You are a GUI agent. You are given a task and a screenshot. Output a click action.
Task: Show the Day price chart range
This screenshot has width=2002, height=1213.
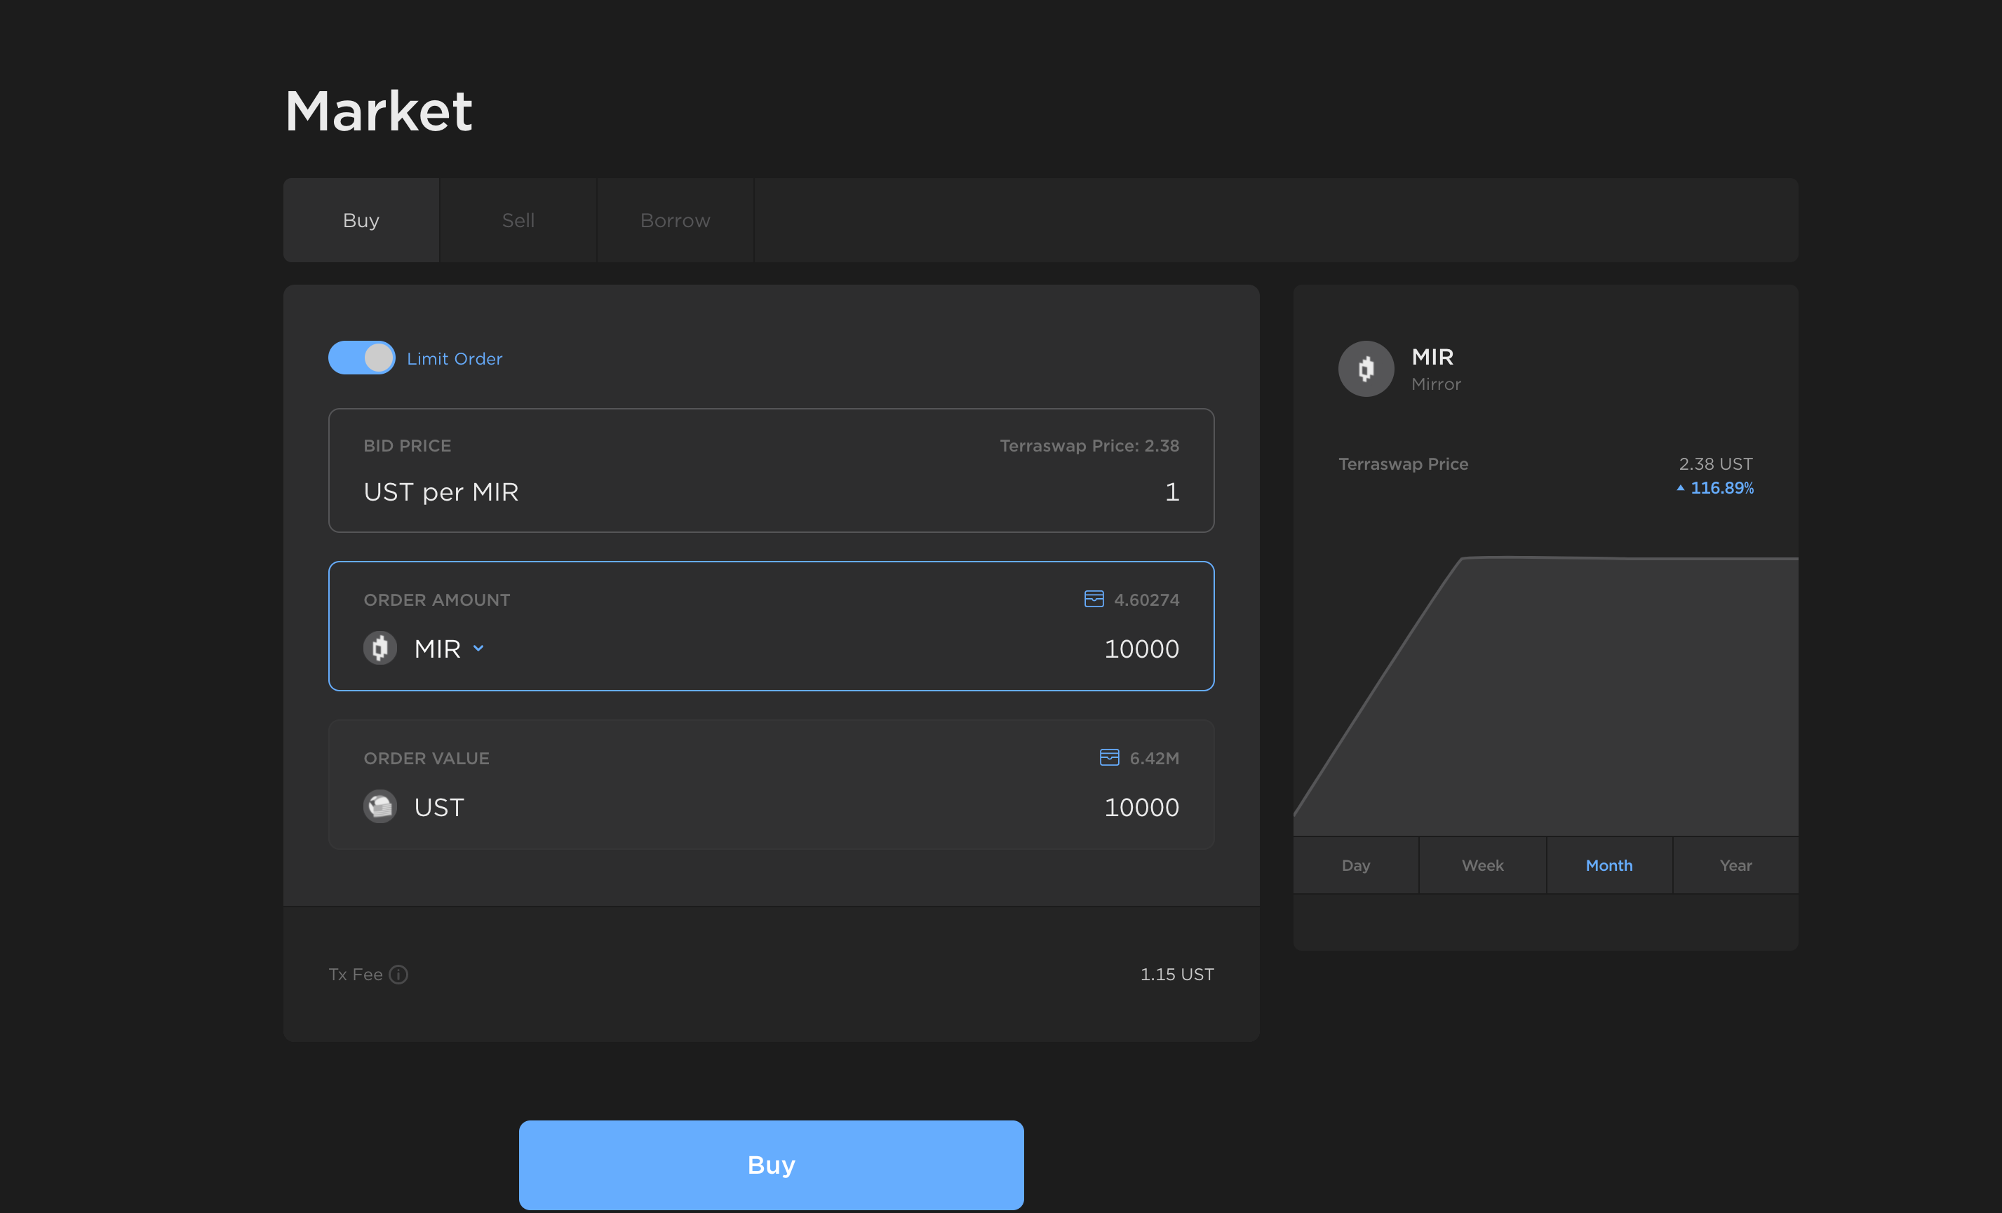pos(1355,865)
